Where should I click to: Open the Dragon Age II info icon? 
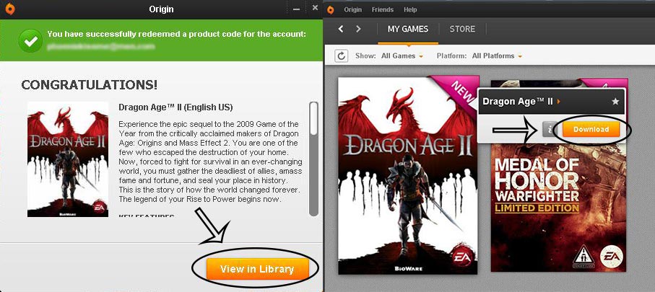click(550, 129)
